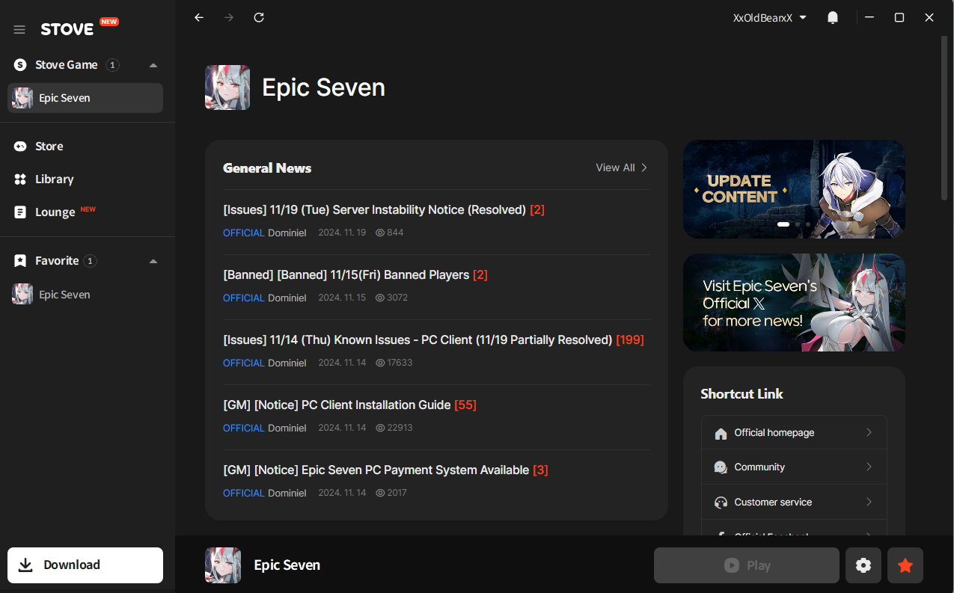
Task: Open the XxOldBearxX account dropdown
Action: coord(770,18)
